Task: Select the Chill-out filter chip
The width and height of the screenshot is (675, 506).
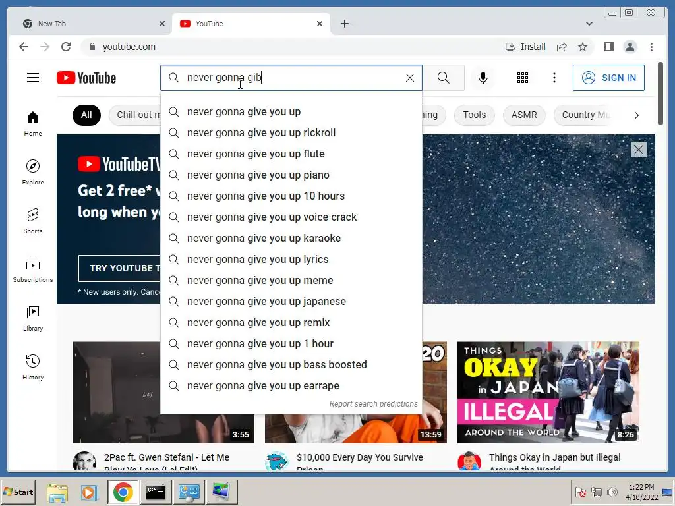Action: (x=134, y=115)
